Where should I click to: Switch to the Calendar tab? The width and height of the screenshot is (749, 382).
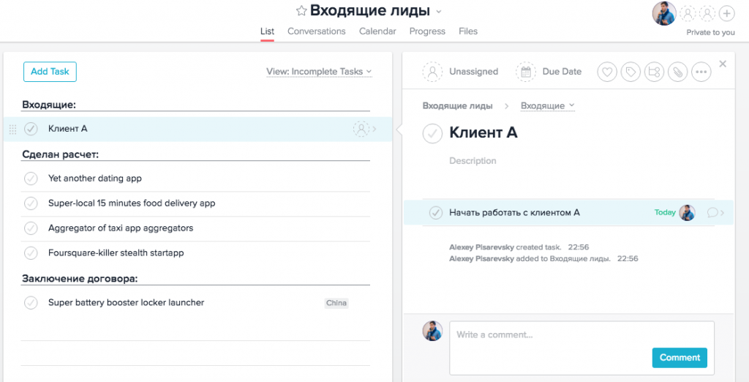(377, 31)
